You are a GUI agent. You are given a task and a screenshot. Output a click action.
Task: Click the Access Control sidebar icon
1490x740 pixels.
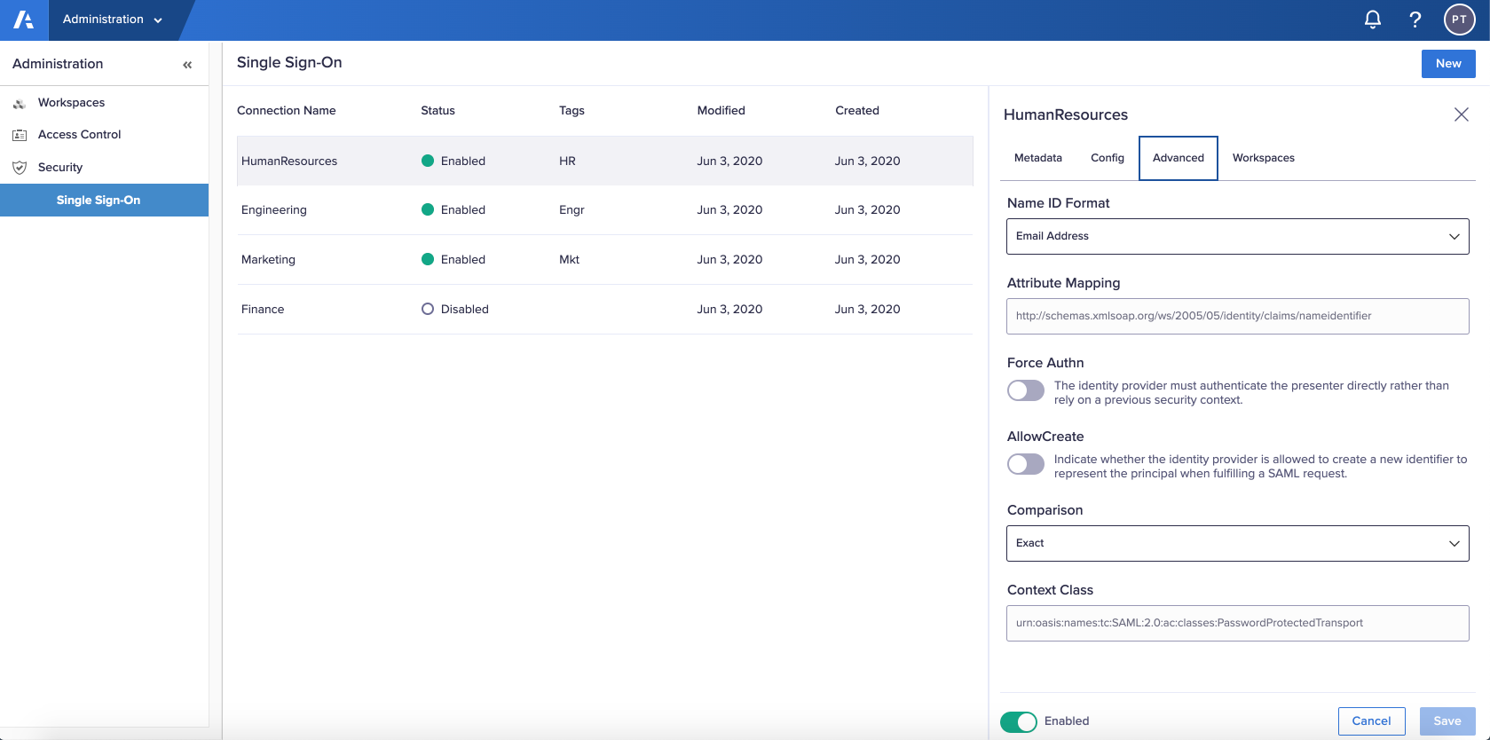coord(20,135)
